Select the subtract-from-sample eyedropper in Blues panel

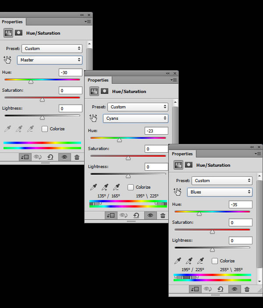click(201, 261)
